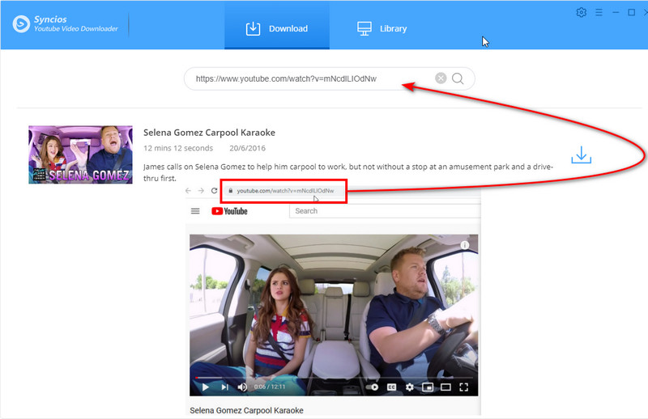Click the magnifier search icon

458,78
